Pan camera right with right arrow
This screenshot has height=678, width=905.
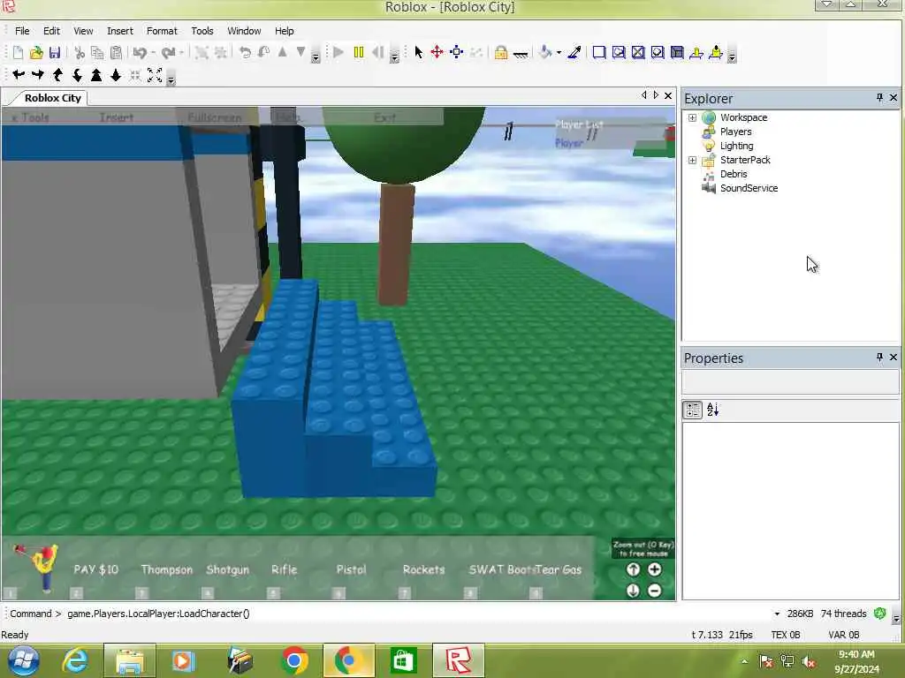(38, 74)
